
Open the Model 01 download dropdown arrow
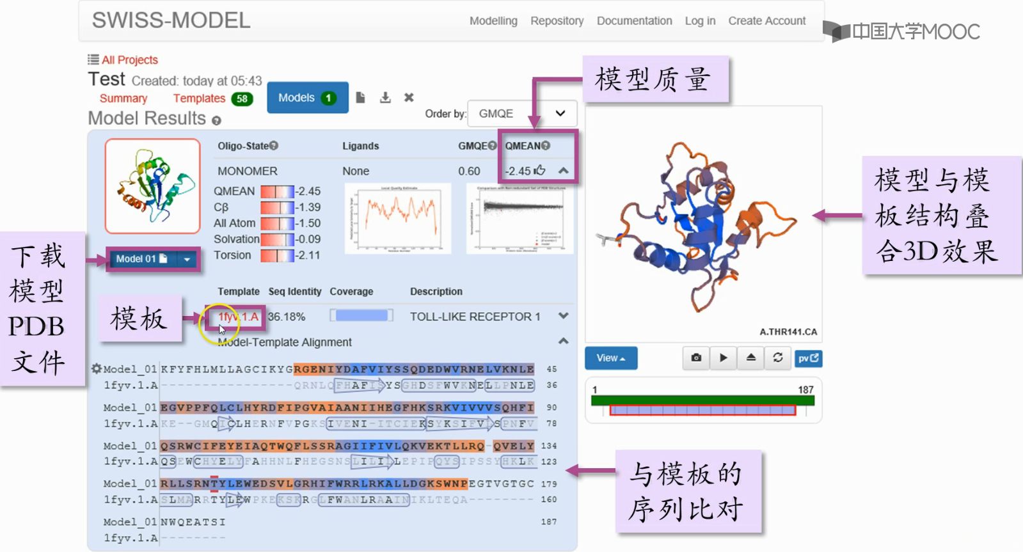click(x=187, y=259)
